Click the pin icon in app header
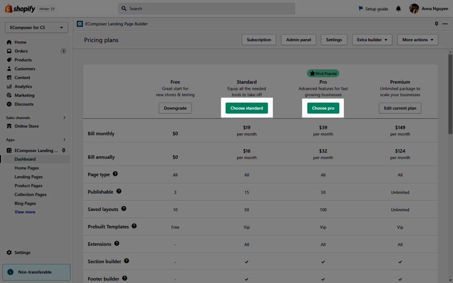The width and height of the screenshot is (453, 283). coord(436,24)
